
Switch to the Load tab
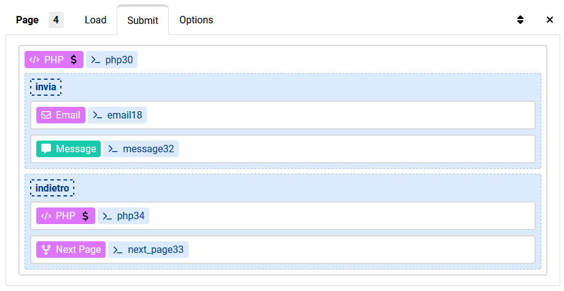(95, 20)
